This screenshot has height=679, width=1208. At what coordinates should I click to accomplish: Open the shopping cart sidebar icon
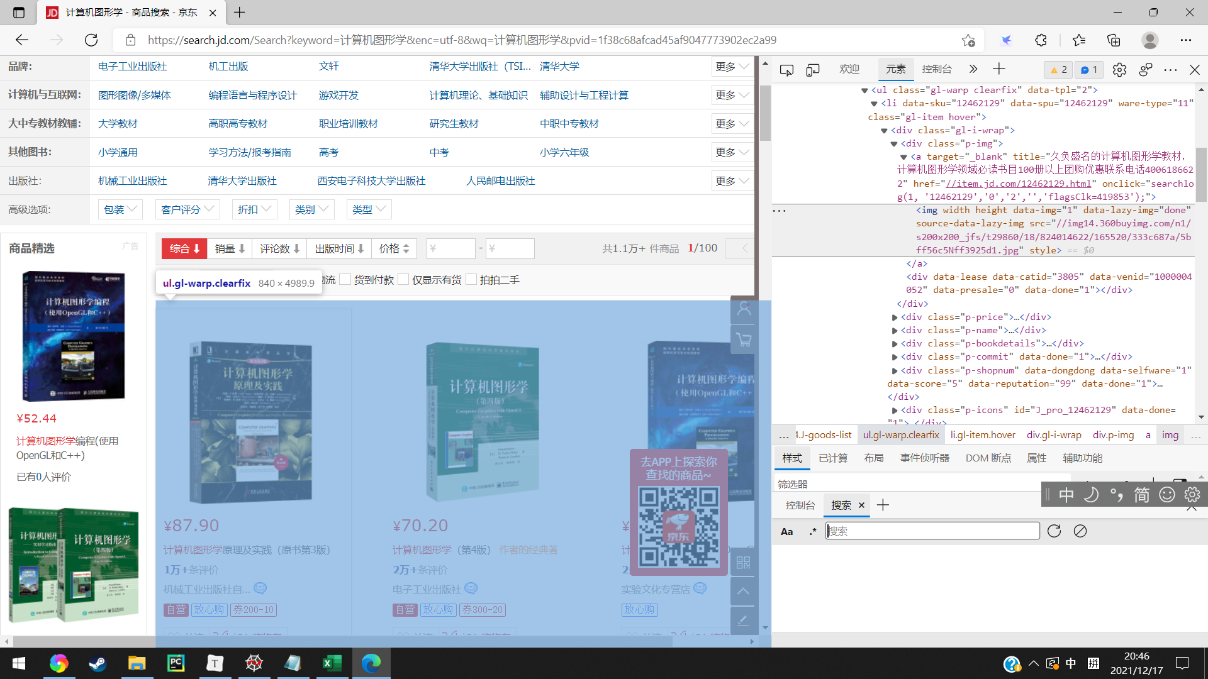point(744,340)
